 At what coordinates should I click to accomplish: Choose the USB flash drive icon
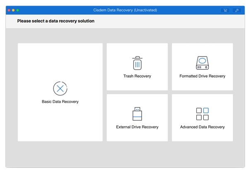pos(137,114)
